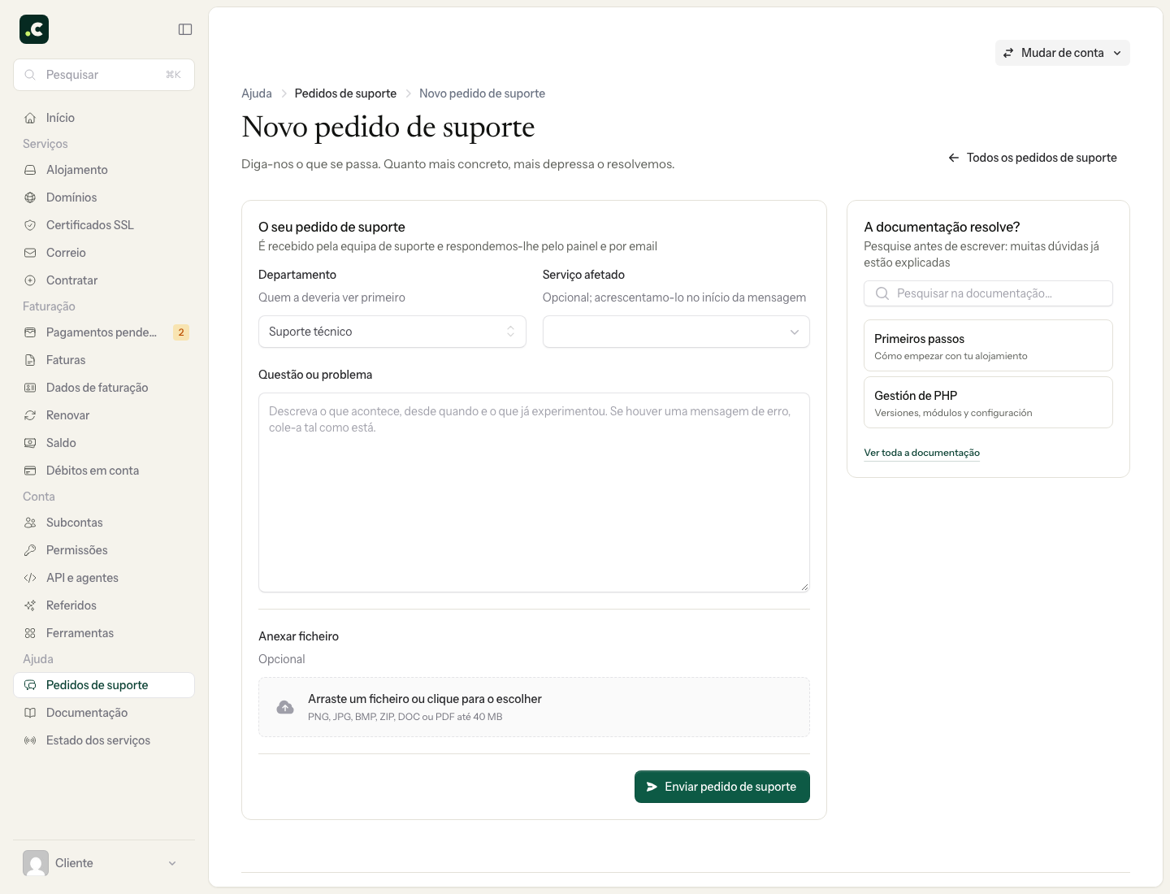Image resolution: width=1170 pixels, height=894 pixels.
Task: Click the Faturas document icon
Action: coord(30,360)
